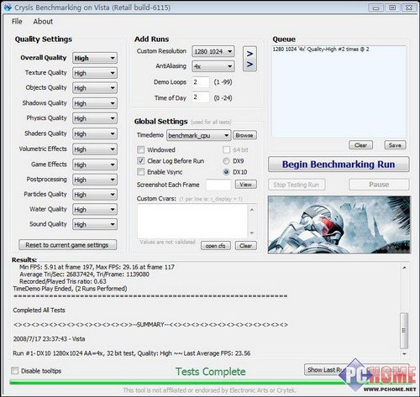This screenshot has width=420, height=397.
Task: Select the queued 1280 1024 4x run entry
Action: point(321,50)
